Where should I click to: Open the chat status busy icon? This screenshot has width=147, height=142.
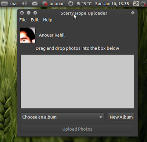click(45, 4)
